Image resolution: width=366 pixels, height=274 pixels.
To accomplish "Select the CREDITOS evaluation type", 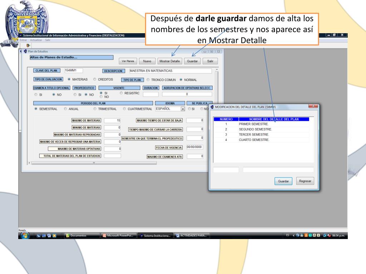I will pyautogui.click(x=95, y=80).
